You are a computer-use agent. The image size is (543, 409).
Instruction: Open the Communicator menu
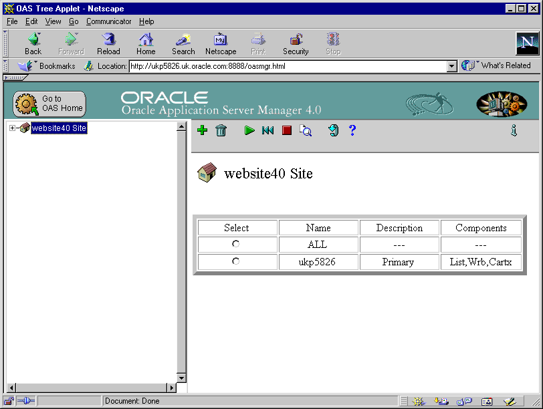point(109,21)
